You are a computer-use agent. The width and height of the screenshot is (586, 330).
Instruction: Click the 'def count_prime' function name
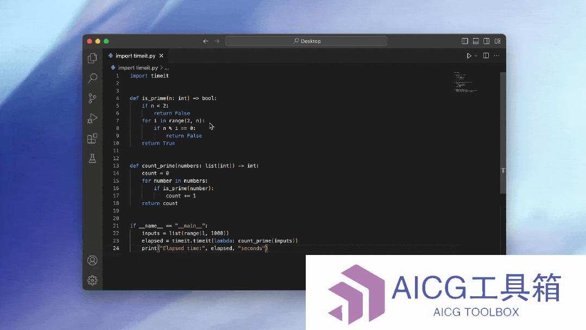(159, 166)
